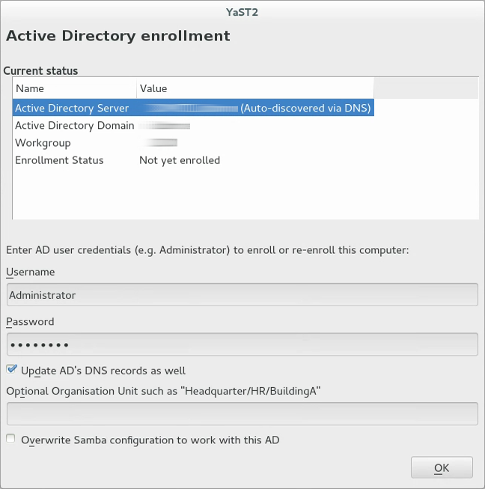Click the blurred Workgroup value cell
The image size is (485, 489).
pyautogui.click(x=162, y=142)
